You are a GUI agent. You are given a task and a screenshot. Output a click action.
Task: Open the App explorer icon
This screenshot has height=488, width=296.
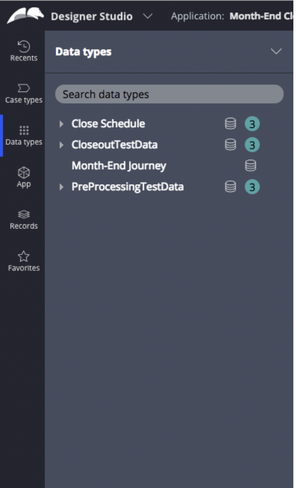pos(23,172)
